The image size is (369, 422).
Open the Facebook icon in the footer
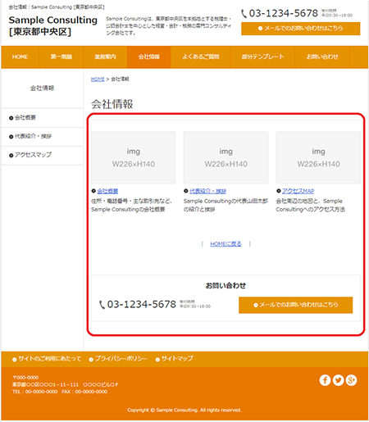(x=325, y=380)
